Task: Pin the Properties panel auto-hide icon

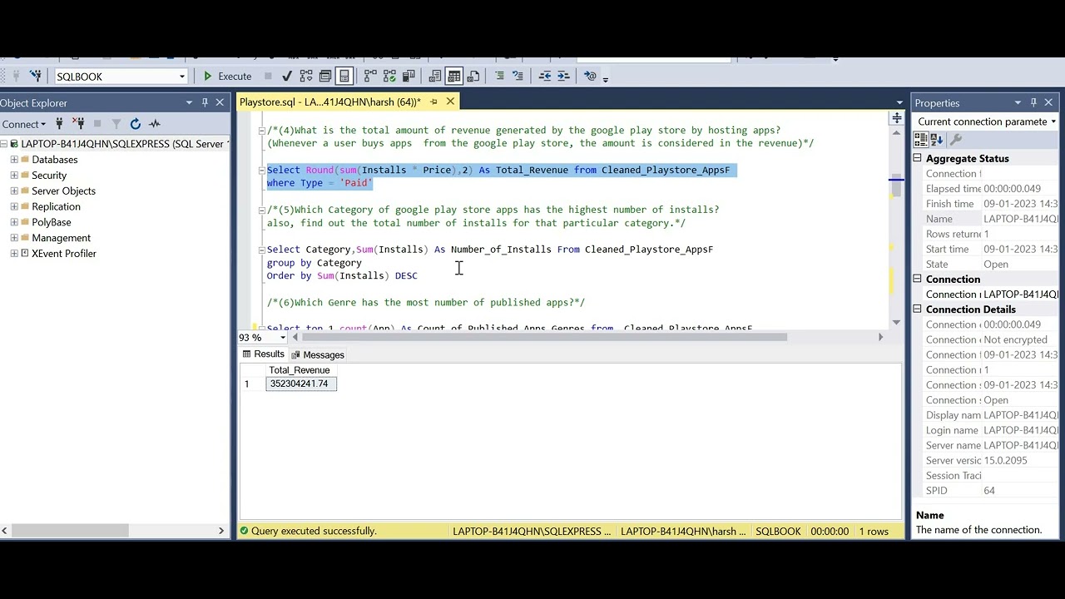Action: tap(1034, 102)
